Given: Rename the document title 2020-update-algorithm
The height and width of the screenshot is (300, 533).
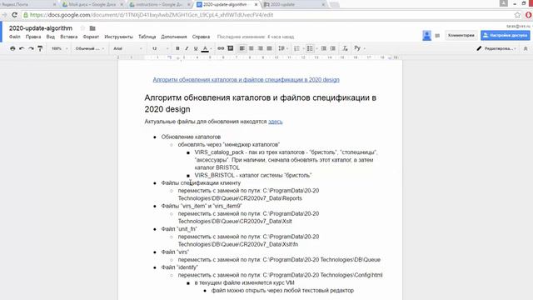Looking at the screenshot, I should coord(41,28).
